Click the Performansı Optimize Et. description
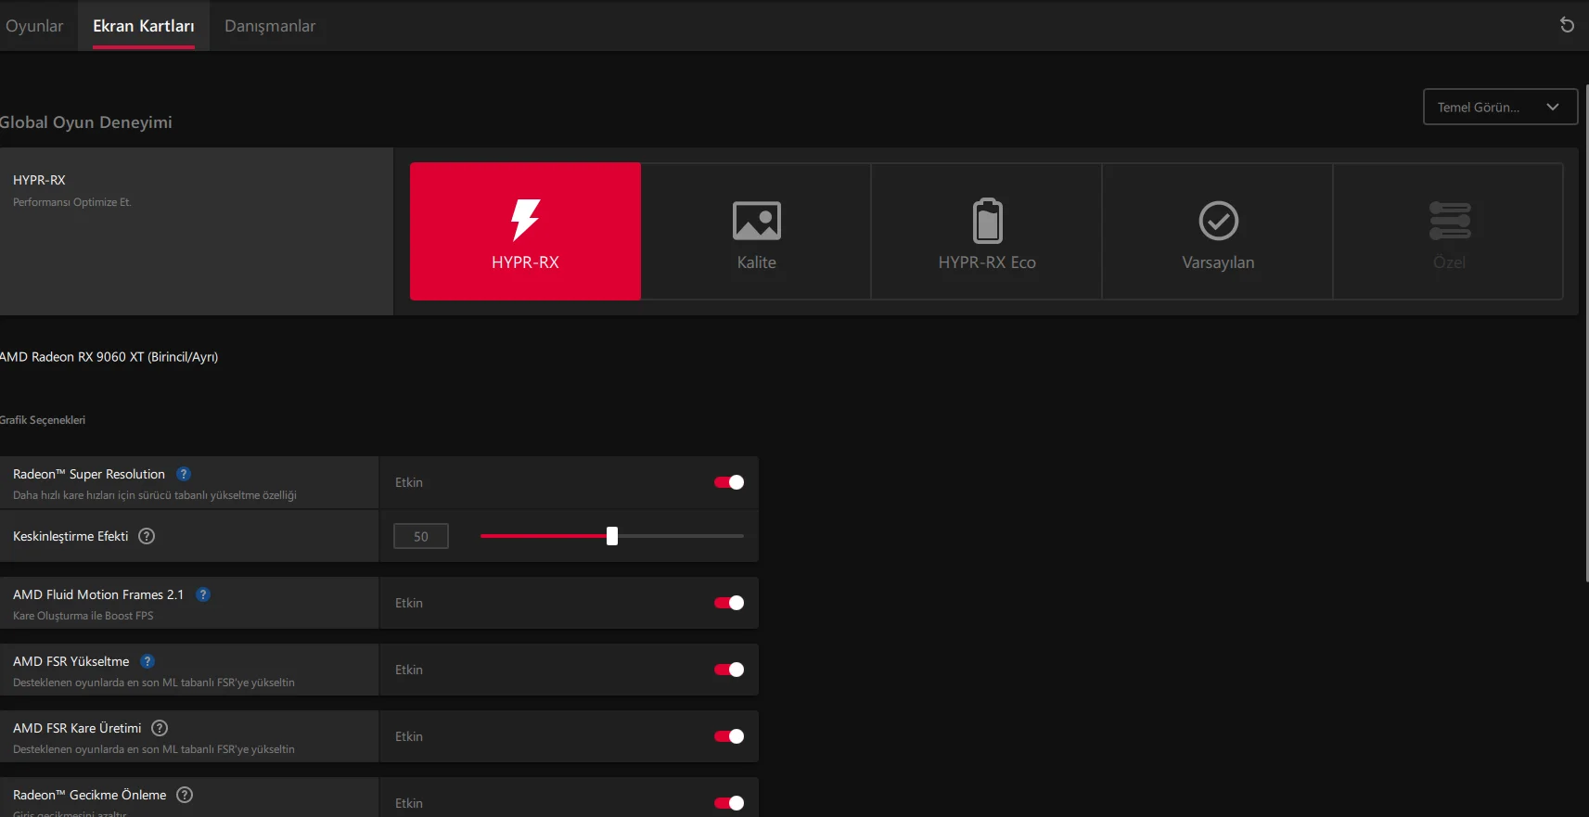The image size is (1589, 817). coord(72,202)
